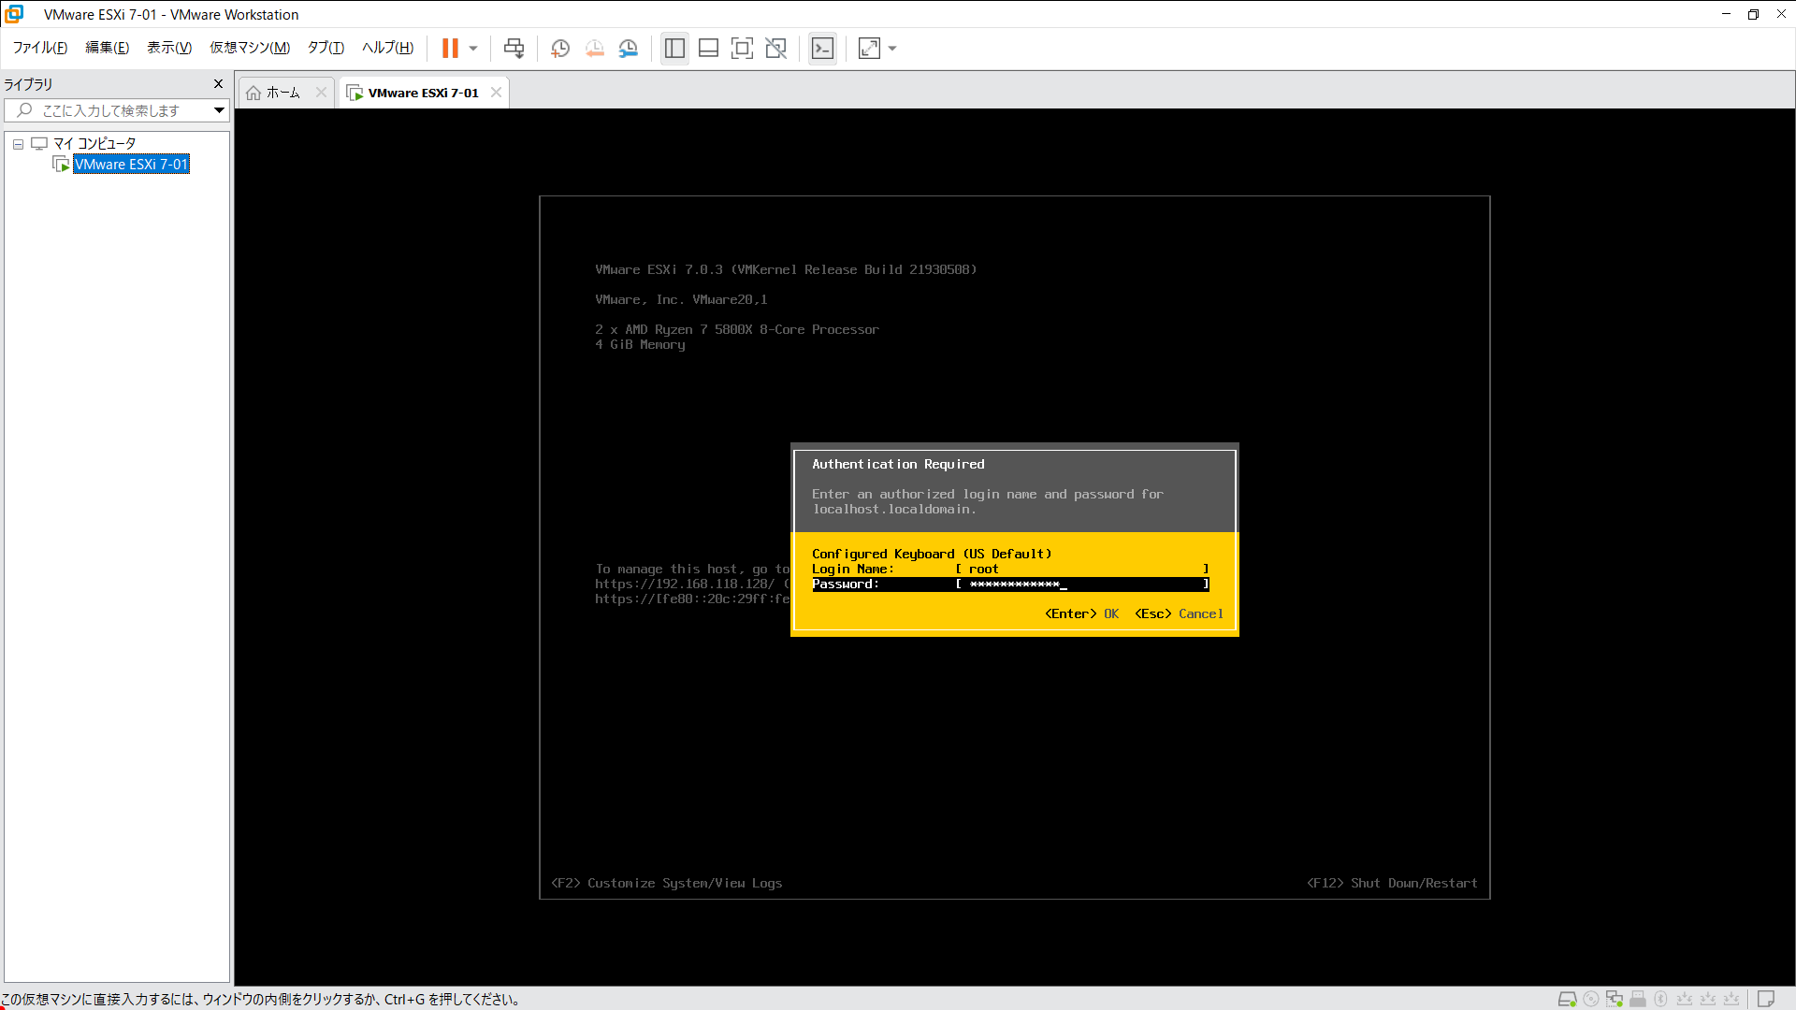Screen dimensions: 1796x1010
Task: Enter full screen mode icon
Action: coord(742,48)
